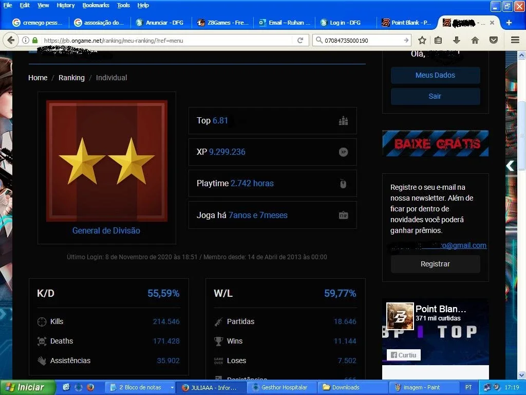Viewport: 526px width, 395px height.
Task: Click the browser search box
Action: click(362, 40)
